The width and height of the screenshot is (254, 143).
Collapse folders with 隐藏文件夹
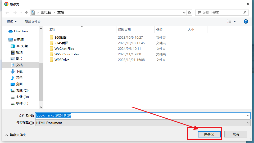[16, 135]
